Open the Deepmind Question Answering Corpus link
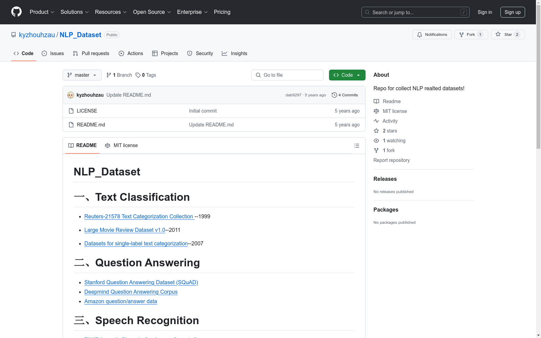This screenshot has width=541, height=338. [x=131, y=292]
